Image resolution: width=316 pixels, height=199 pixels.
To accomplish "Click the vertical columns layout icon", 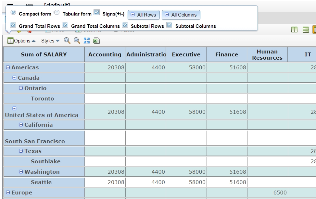I will click(x=294, y=30).
